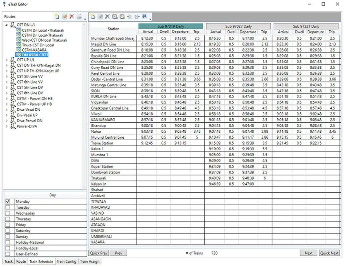Select the CSTM-KASARA schedule in tree
Viewport: 344px width, 267px height.
[x=34, y=50]
